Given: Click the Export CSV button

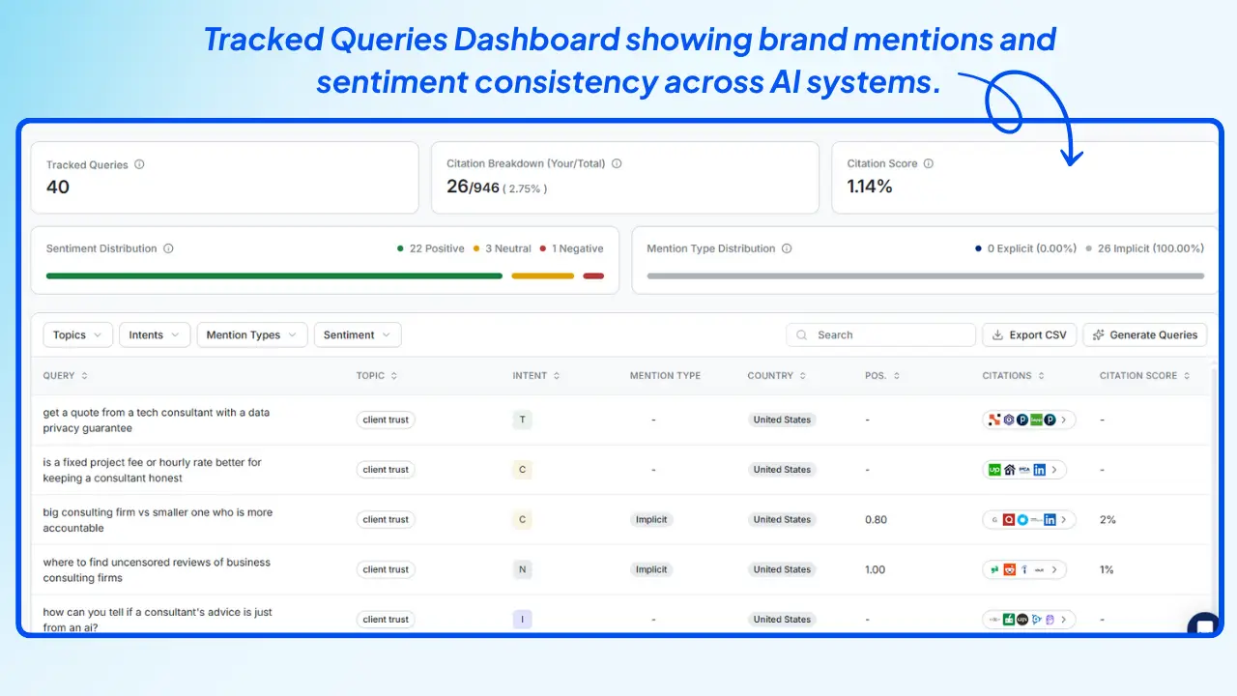Looking at the screenshot, I should pyautogui.click(x=1029, y=334).
